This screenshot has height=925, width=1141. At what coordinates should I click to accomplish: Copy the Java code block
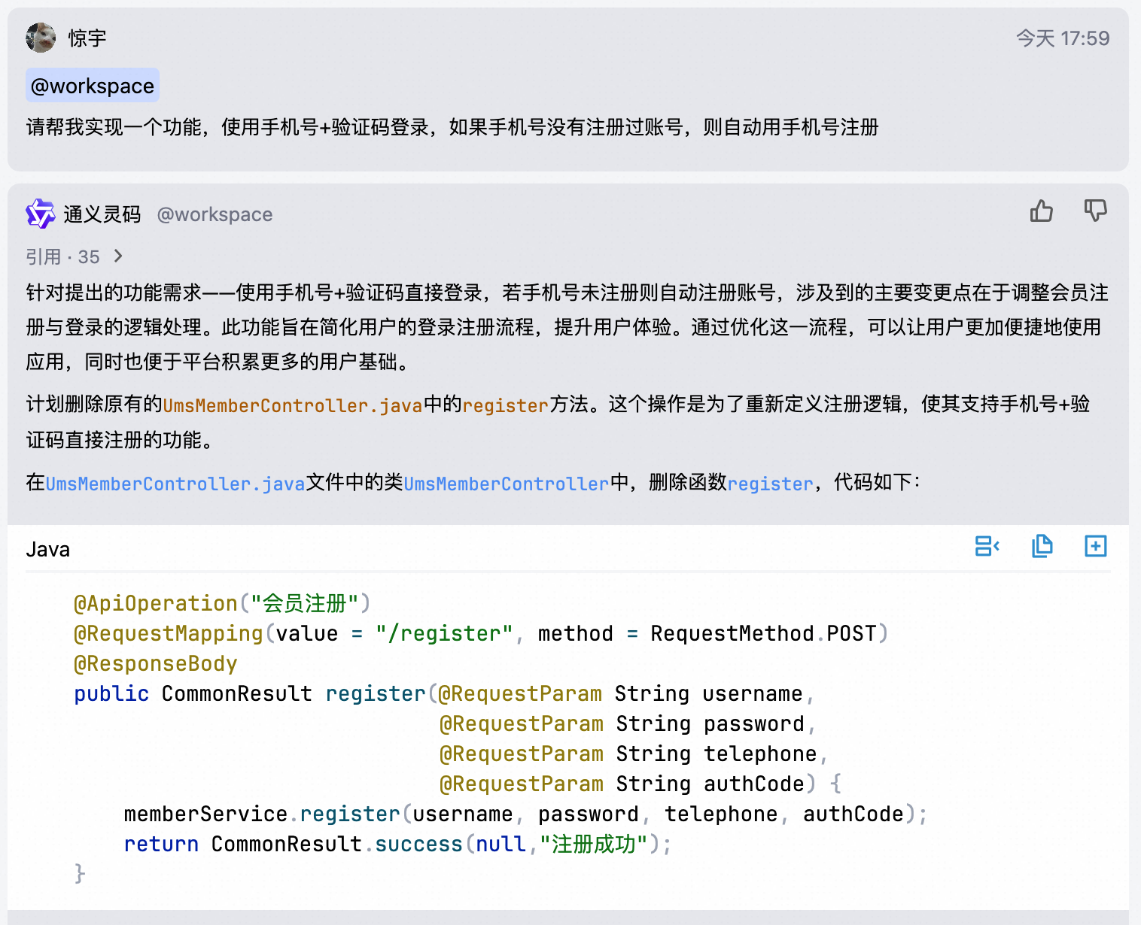tap(1042, 546)
